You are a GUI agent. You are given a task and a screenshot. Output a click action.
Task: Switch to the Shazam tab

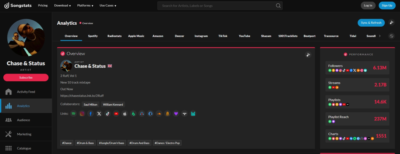click(266, 36)
